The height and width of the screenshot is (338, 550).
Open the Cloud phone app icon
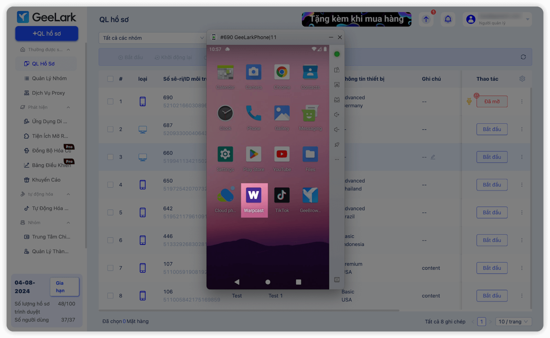click(225, 200)
